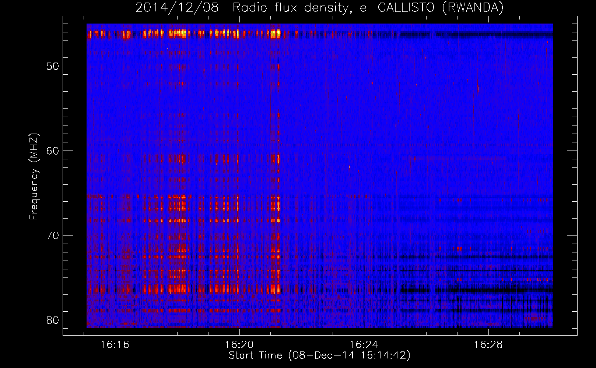Select the 50 MHz tick label
This screenshot has height=368, width=596.
click(53, 66)
